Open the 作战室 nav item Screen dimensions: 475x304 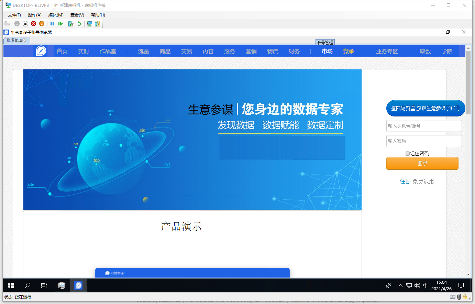click(x=108, y=51)
